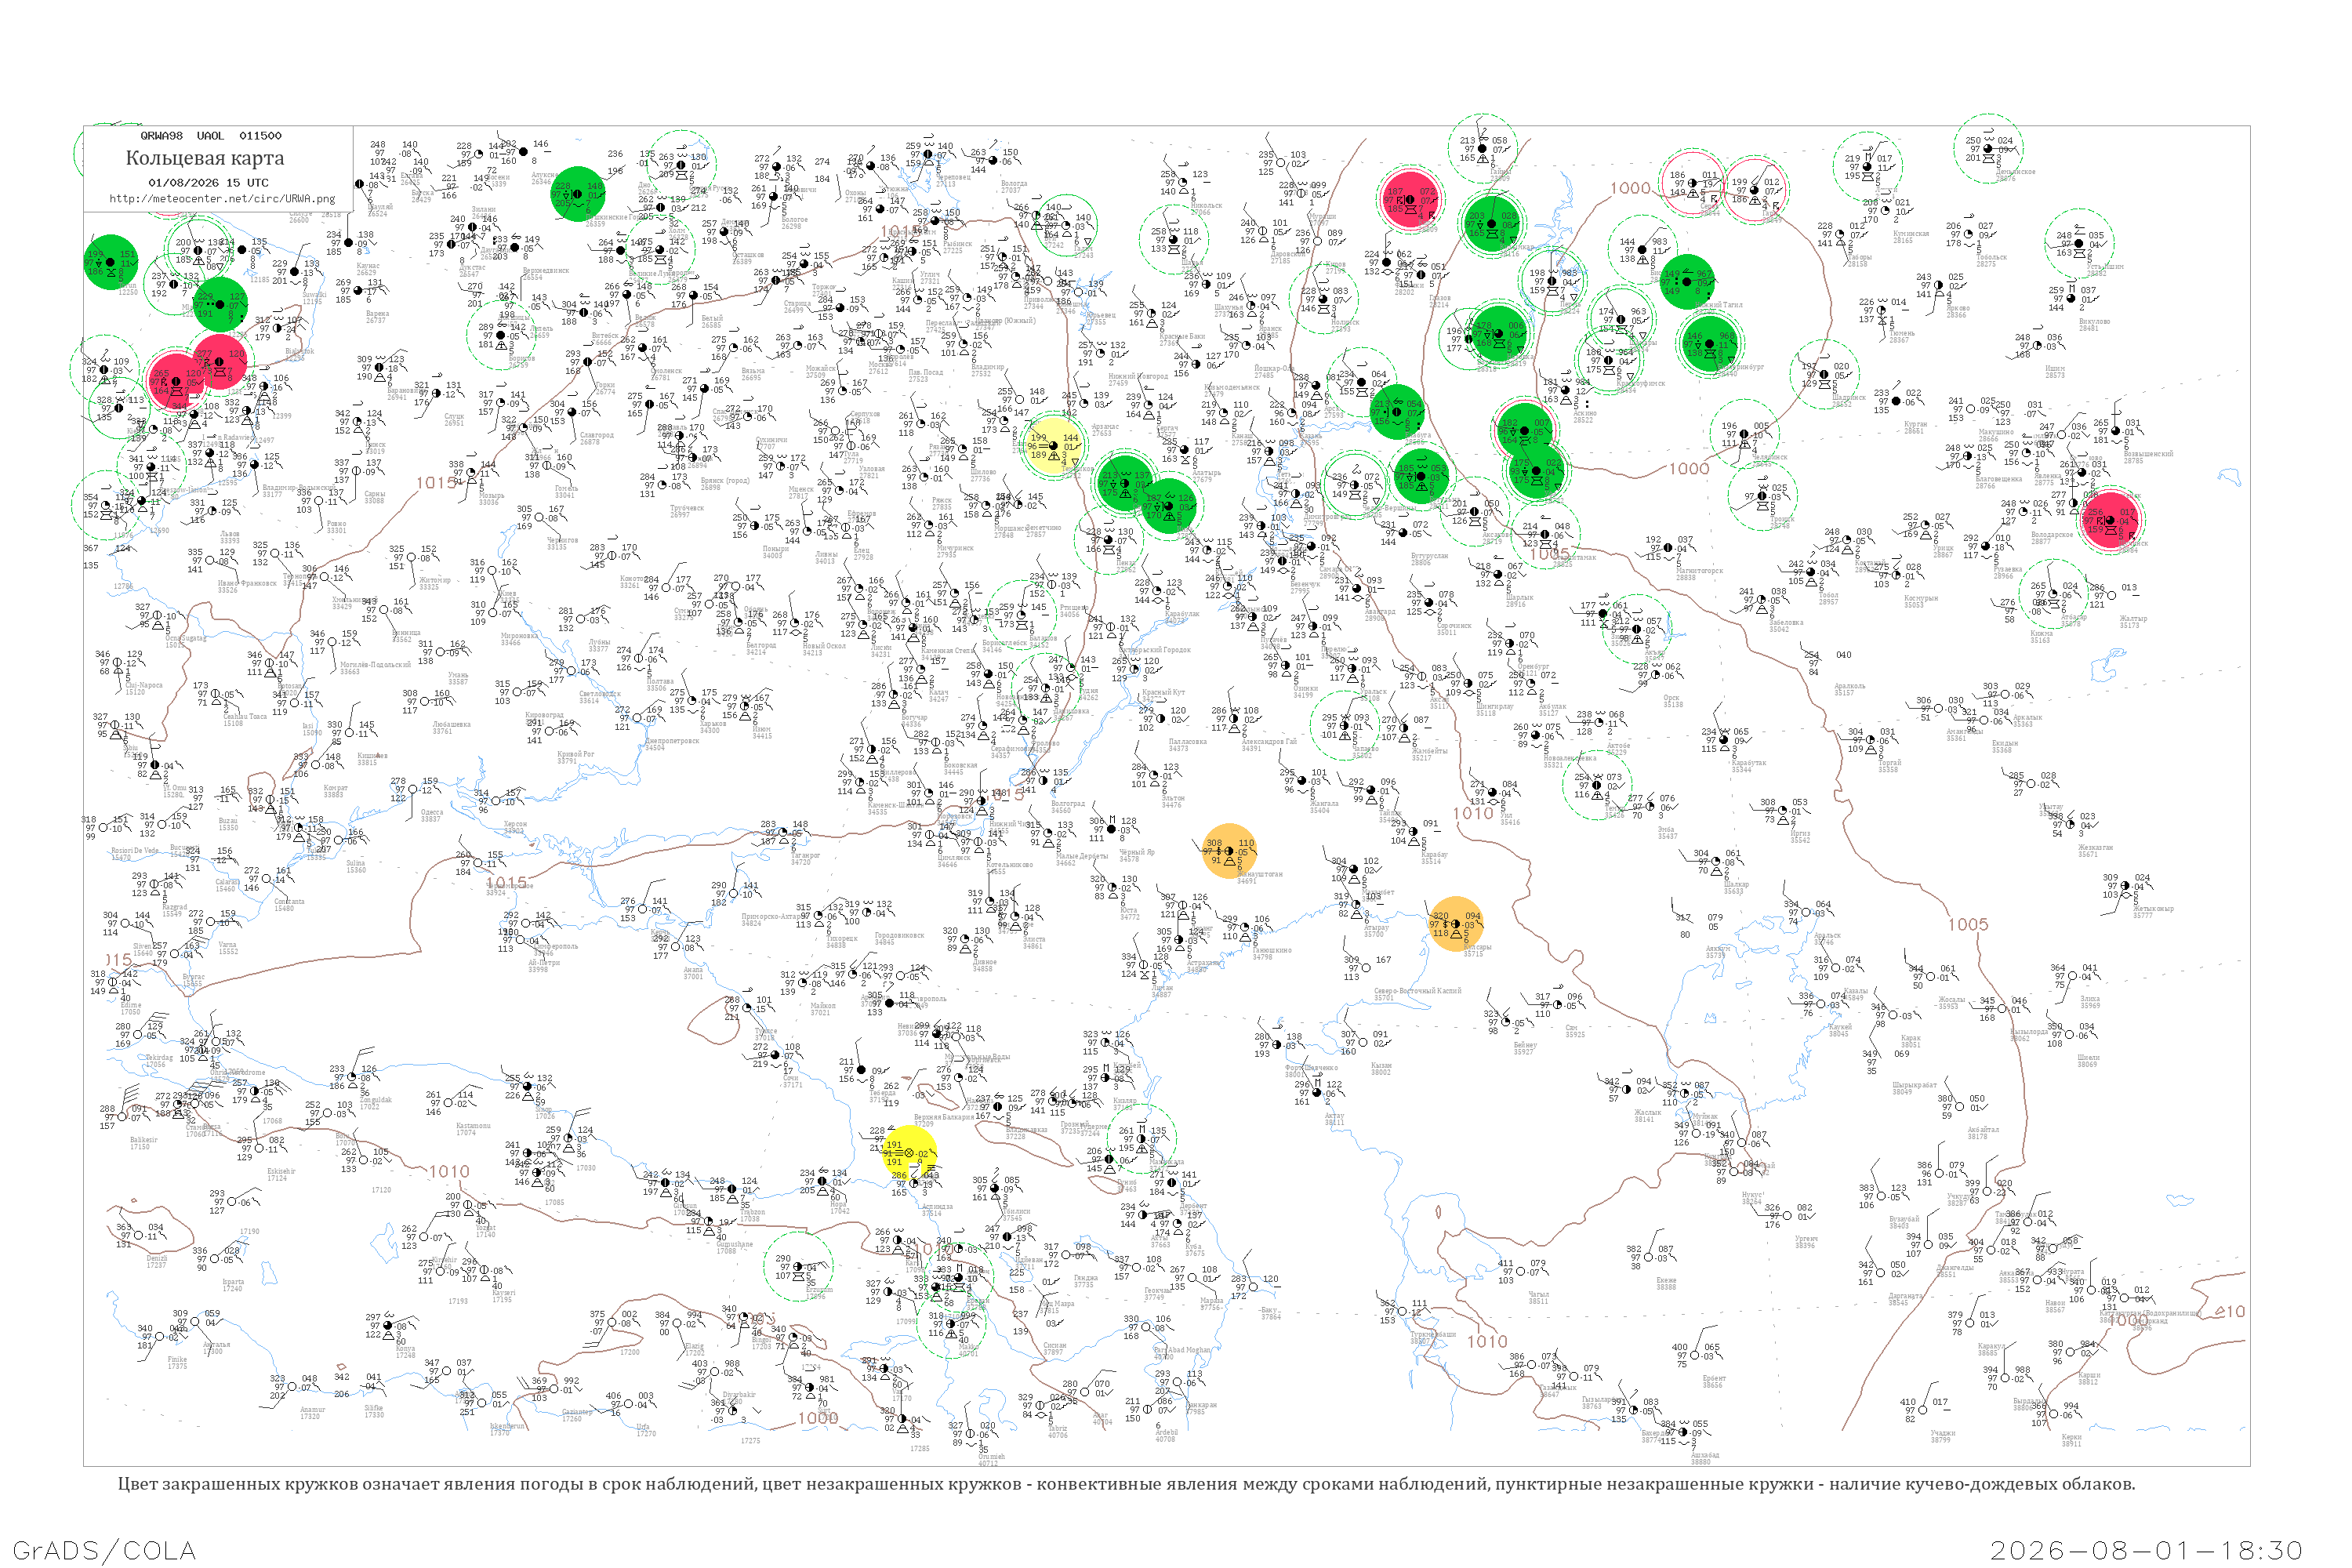
Task: Click the "Каунас 26629" station label
Action: (x=368, y=269)
